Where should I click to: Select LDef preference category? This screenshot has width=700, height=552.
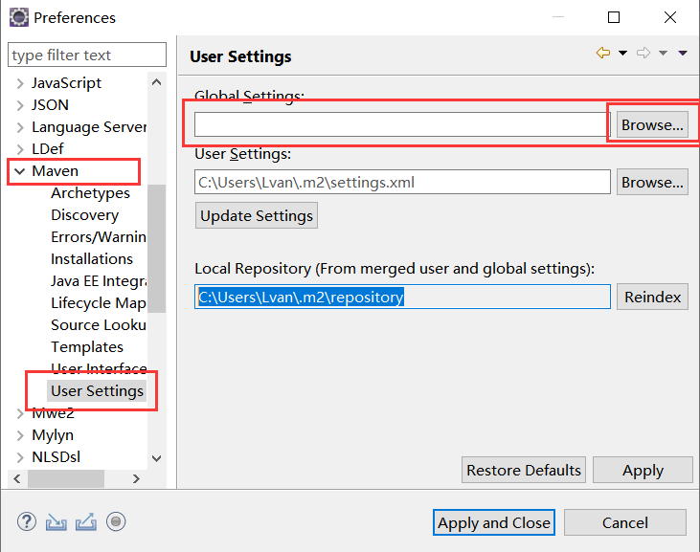click(x=47, y=149)
